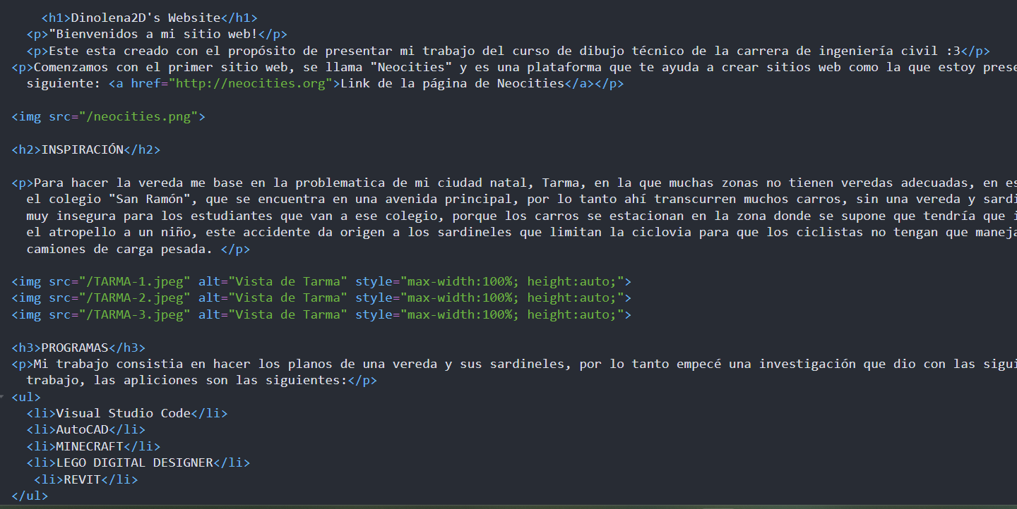Click the quoted word "Neocities" in the paragraph
This screenshot has height=509, width=1017.
(410, 67)
